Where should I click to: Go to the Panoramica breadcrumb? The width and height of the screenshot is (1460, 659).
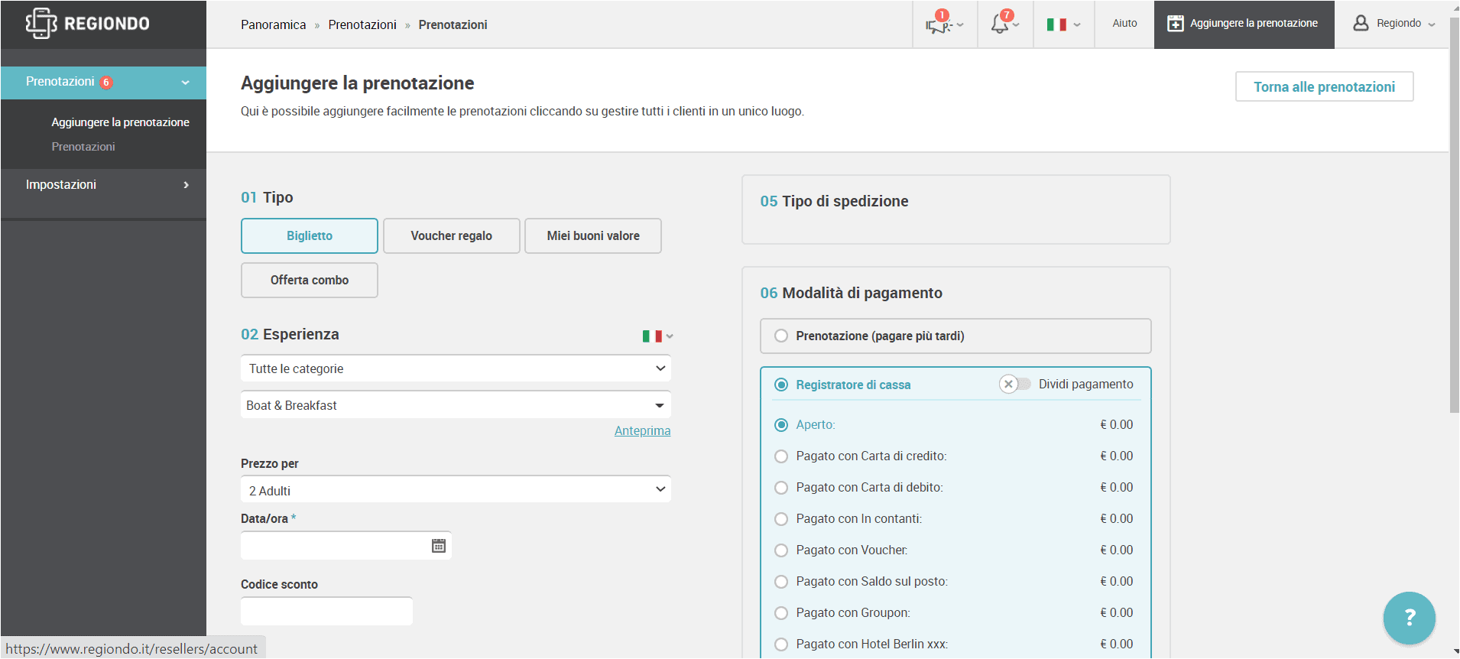(x=273, y=24)
